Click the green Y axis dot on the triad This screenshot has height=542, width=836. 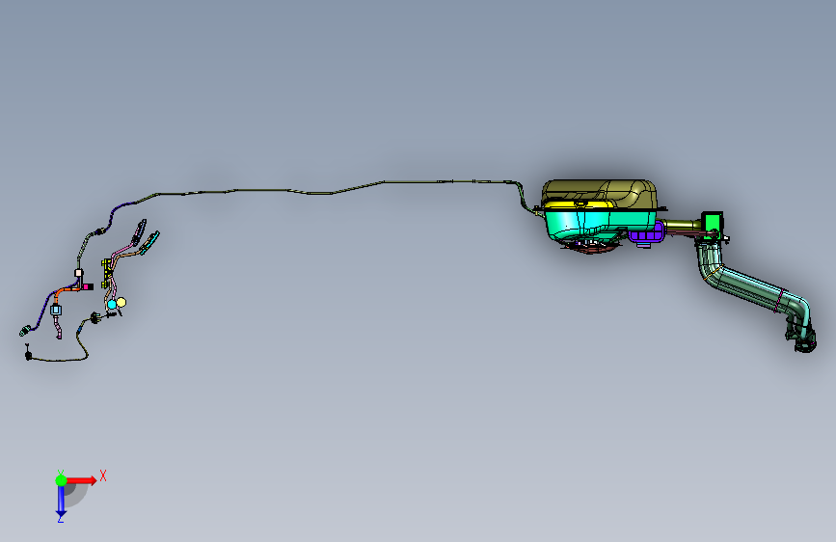coord(61,480)
